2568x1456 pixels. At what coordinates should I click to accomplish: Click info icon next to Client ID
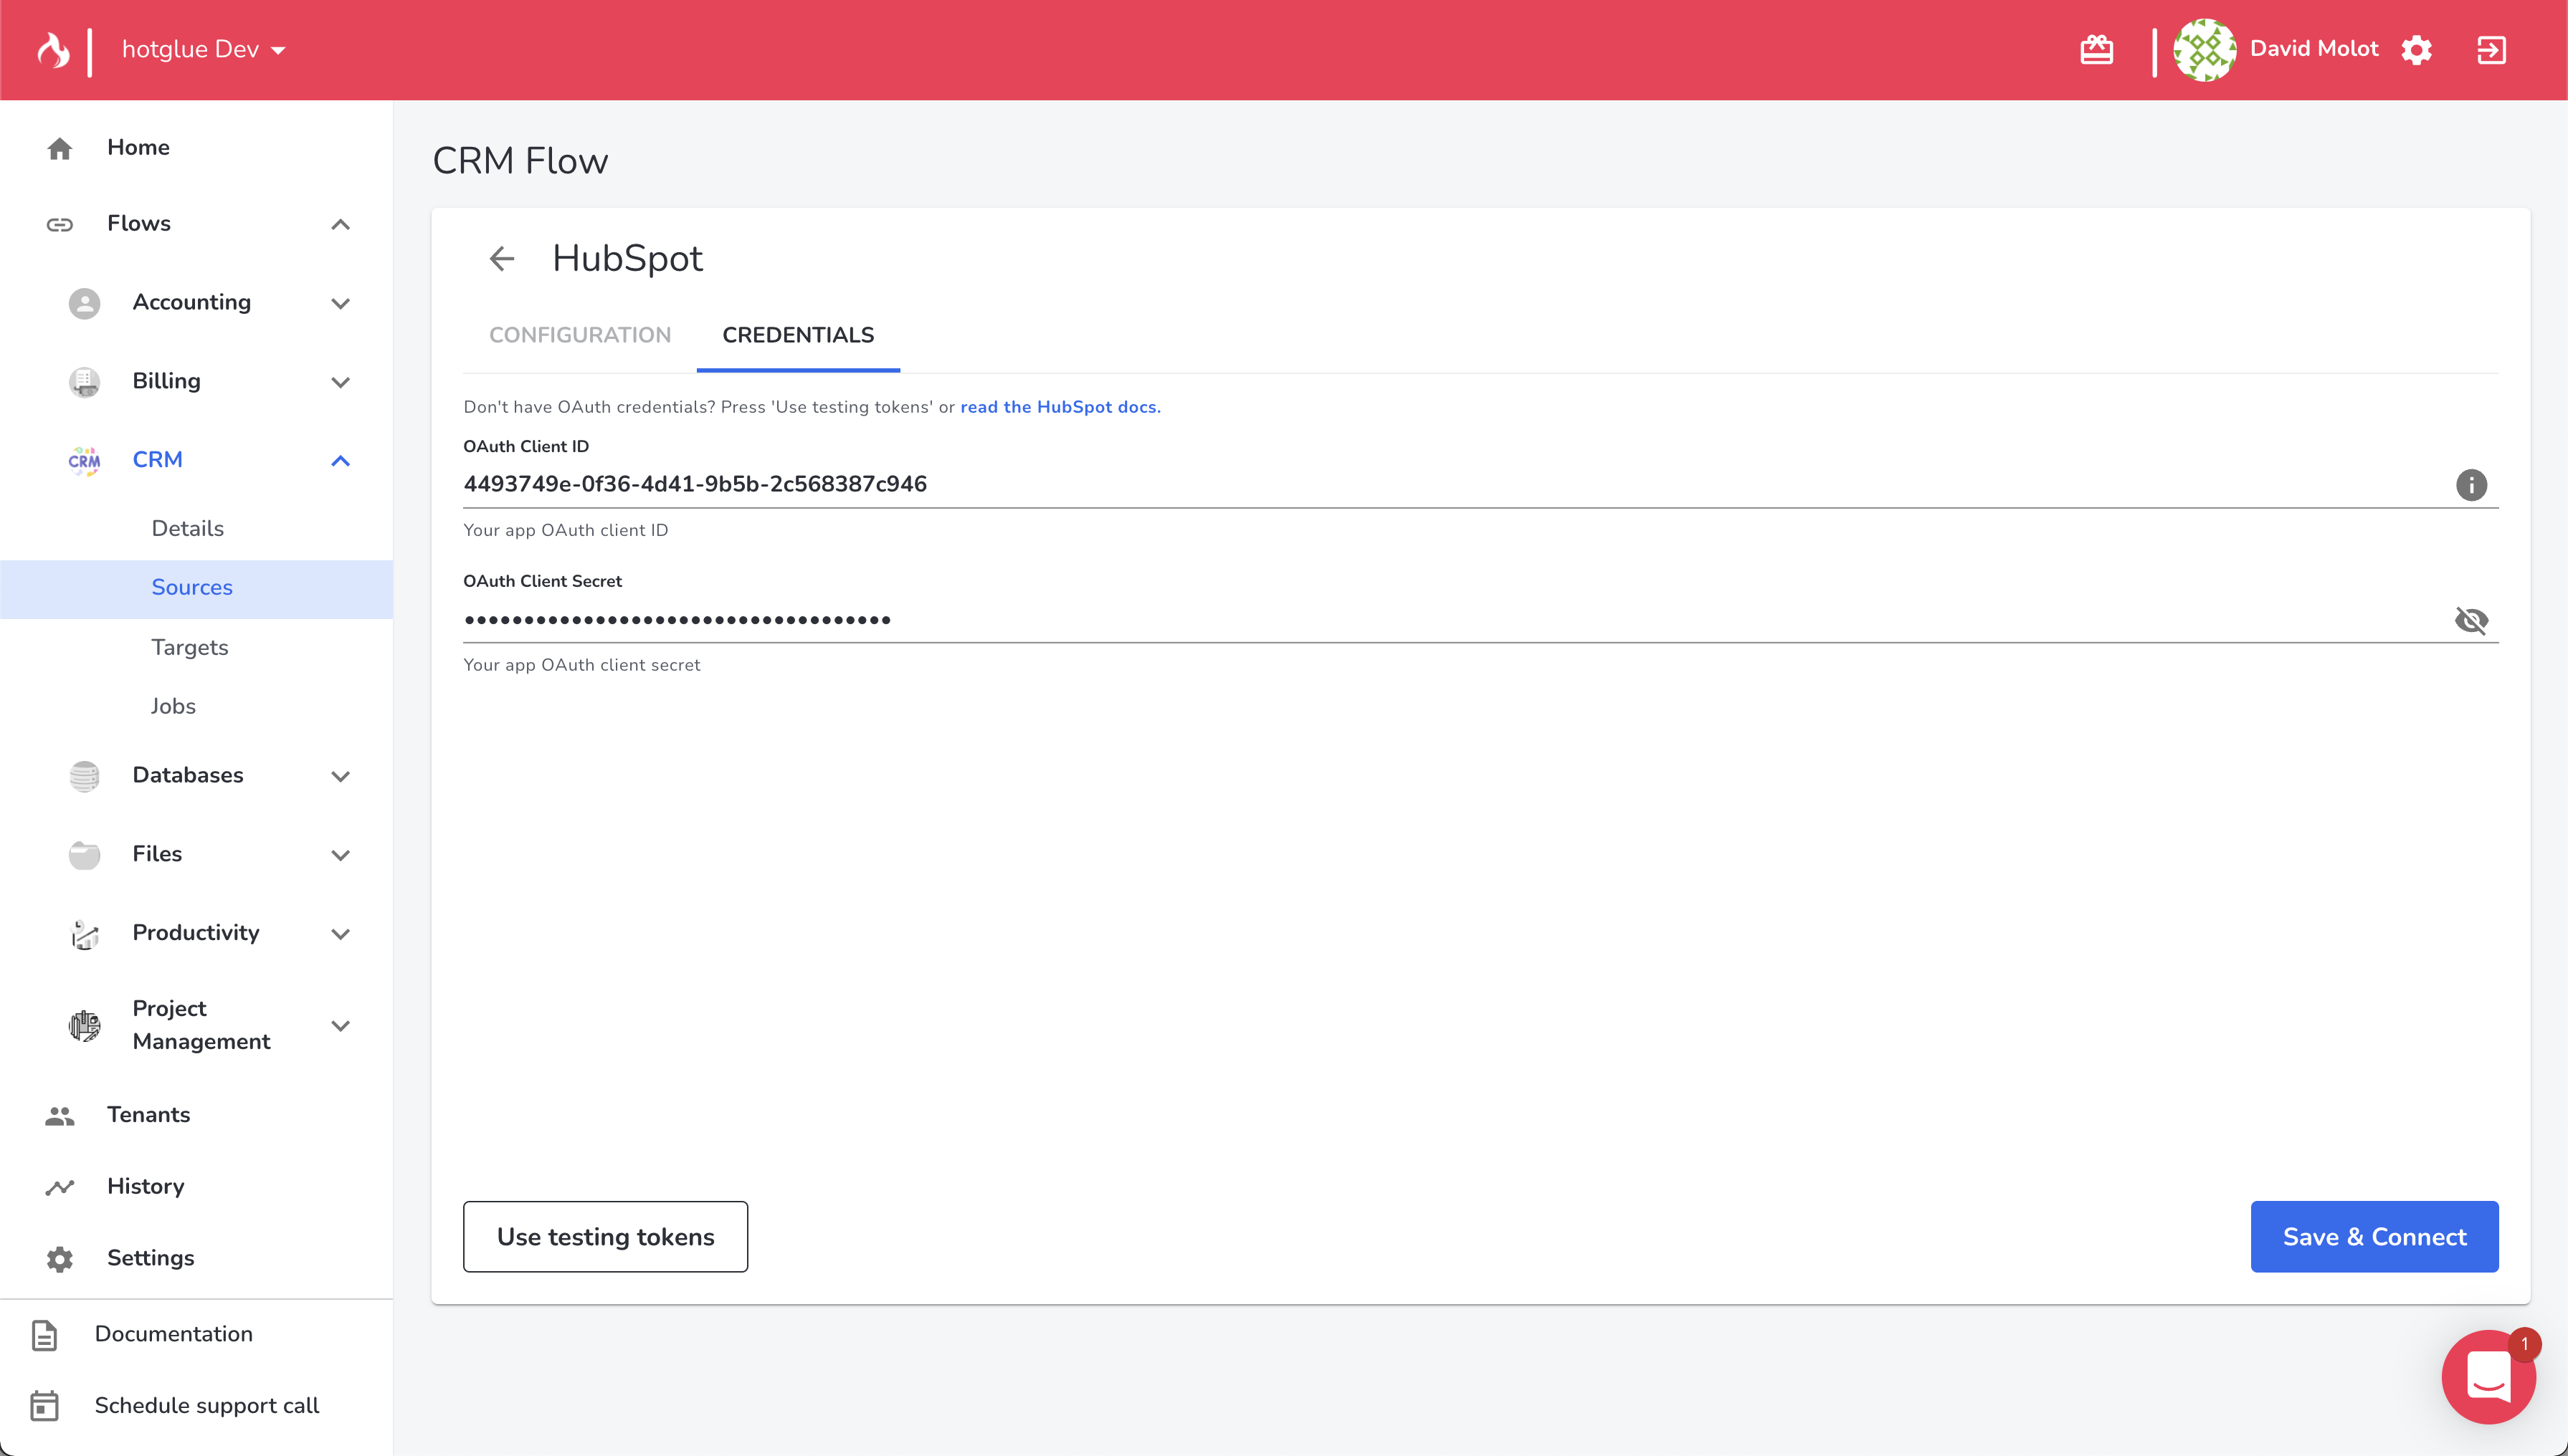[2471, 485]
